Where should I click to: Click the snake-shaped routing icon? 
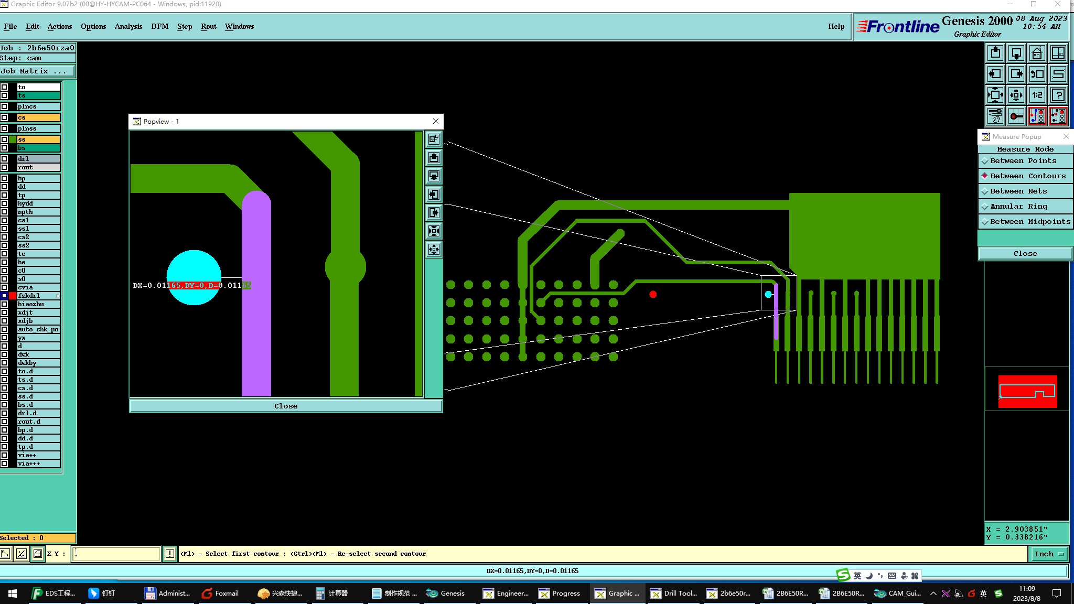click(1058, 74)
